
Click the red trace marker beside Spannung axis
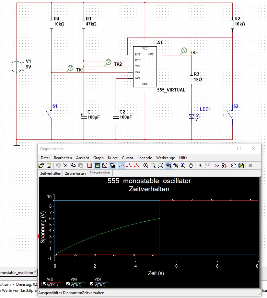click(x=38, y=237)
